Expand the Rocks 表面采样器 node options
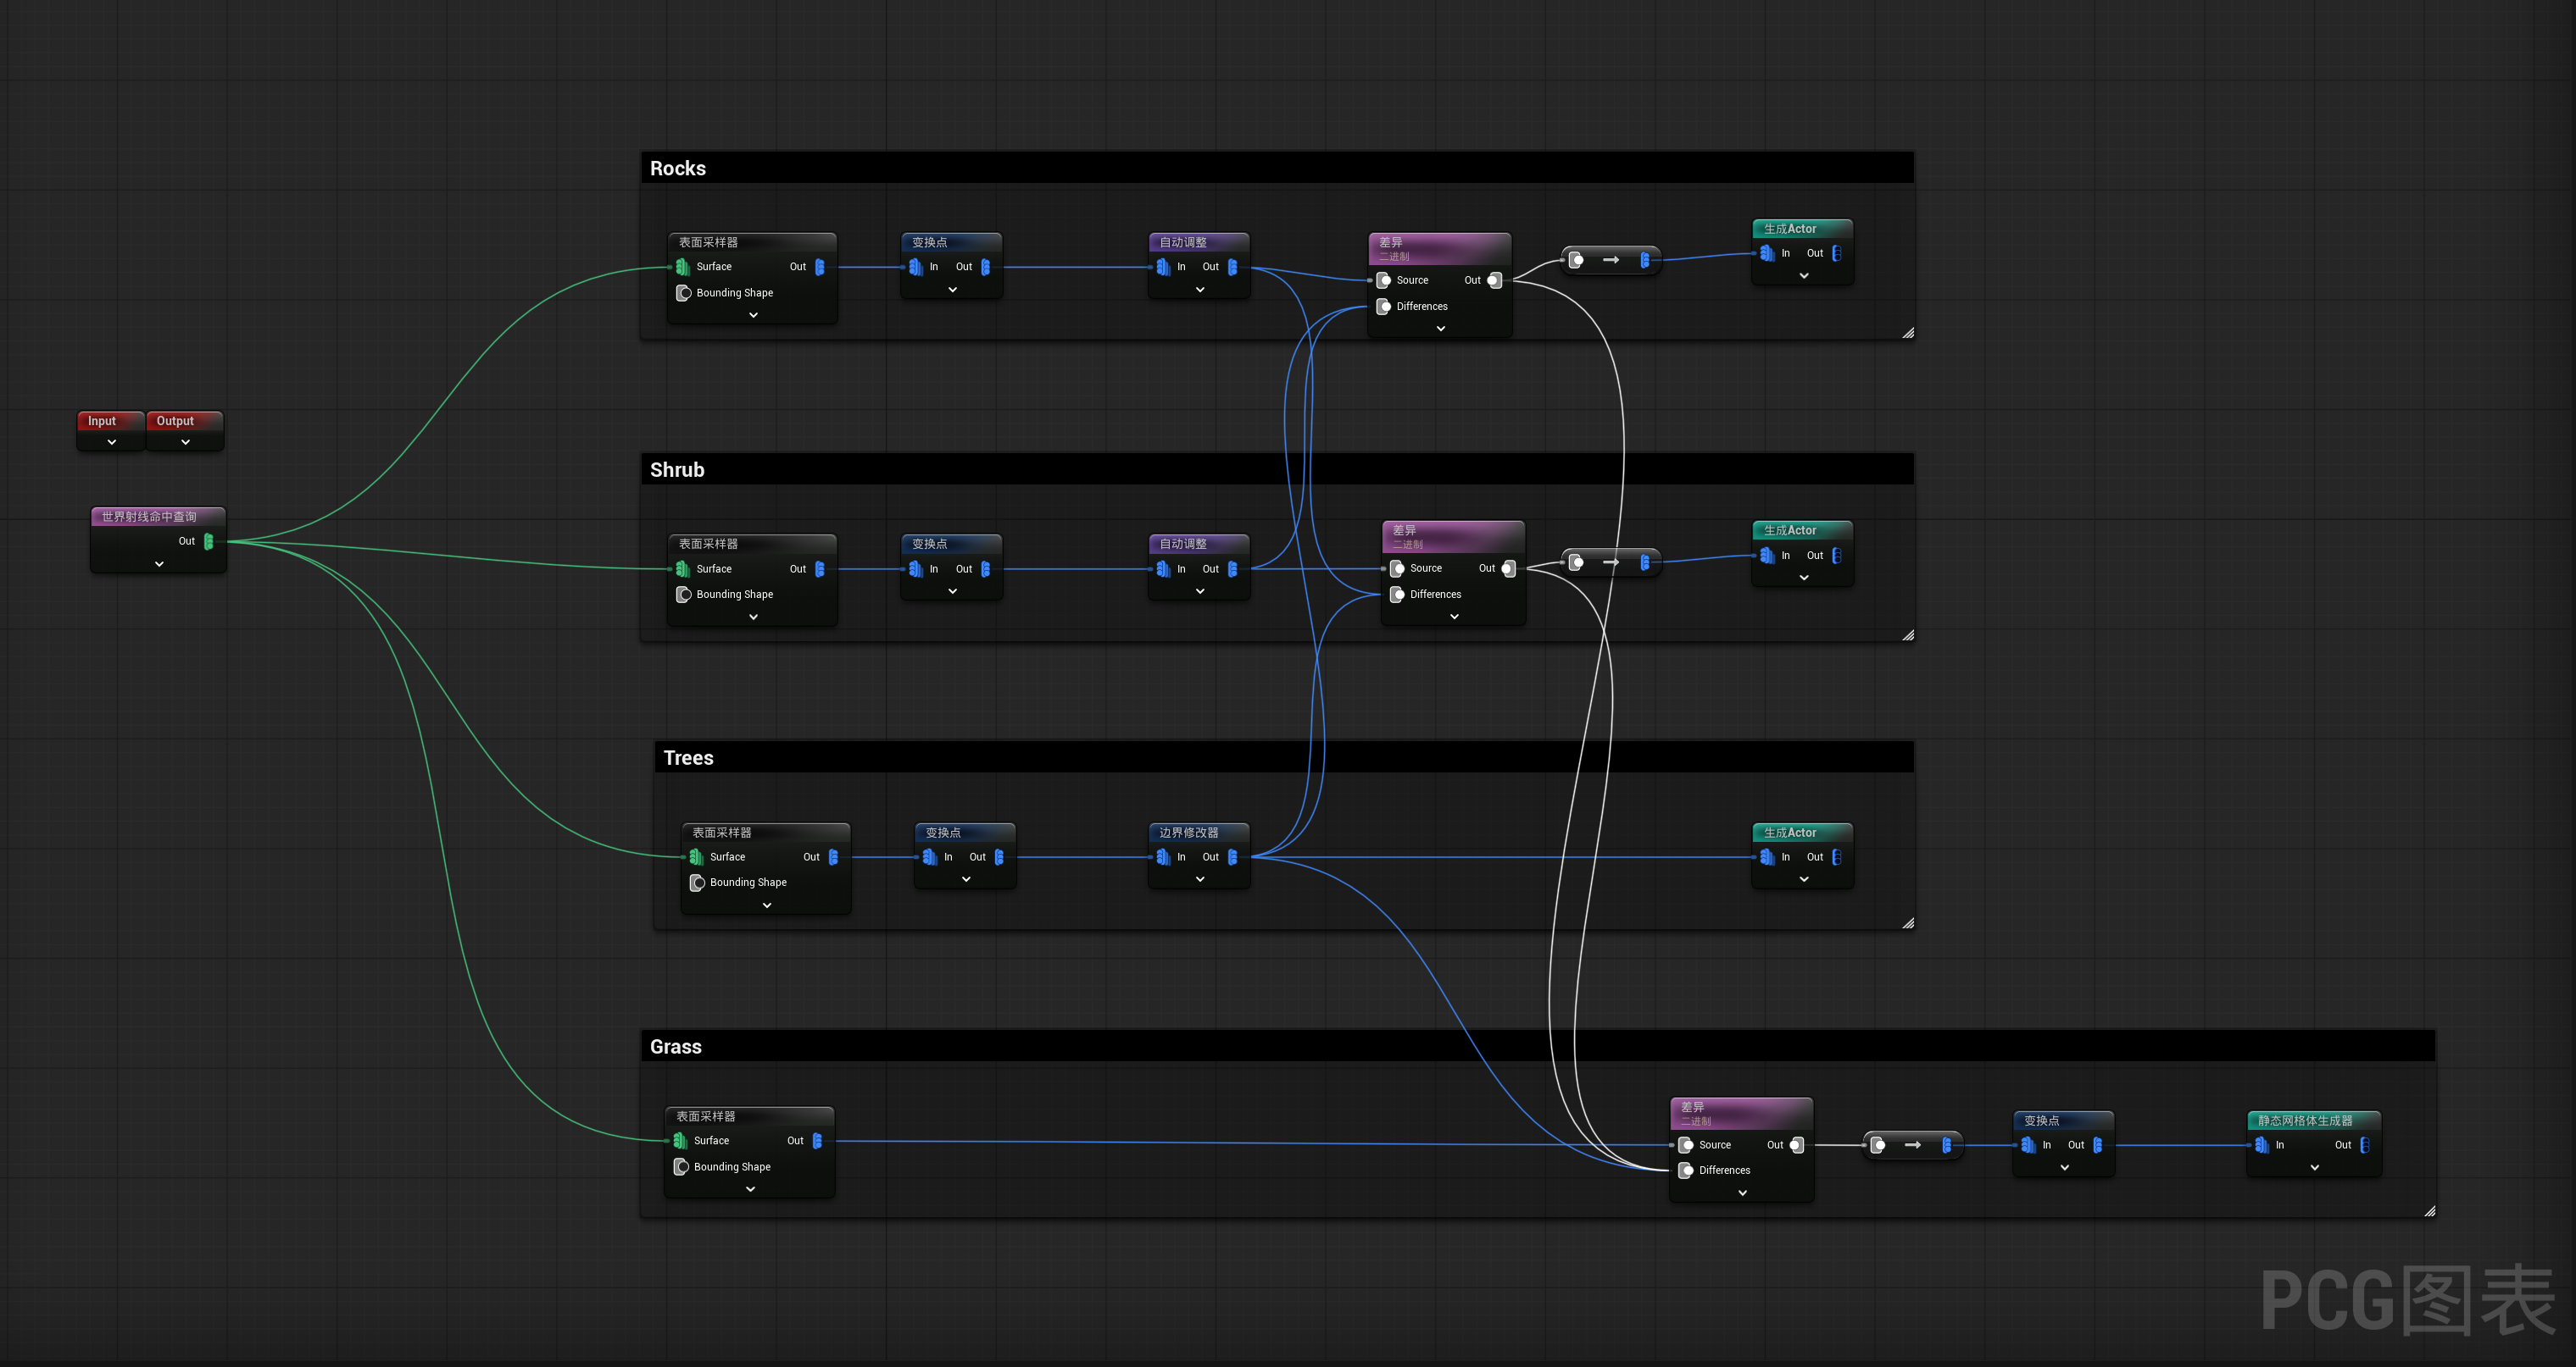The height and width of the screenshot is (1367, 2576). (x=753, y=316)
